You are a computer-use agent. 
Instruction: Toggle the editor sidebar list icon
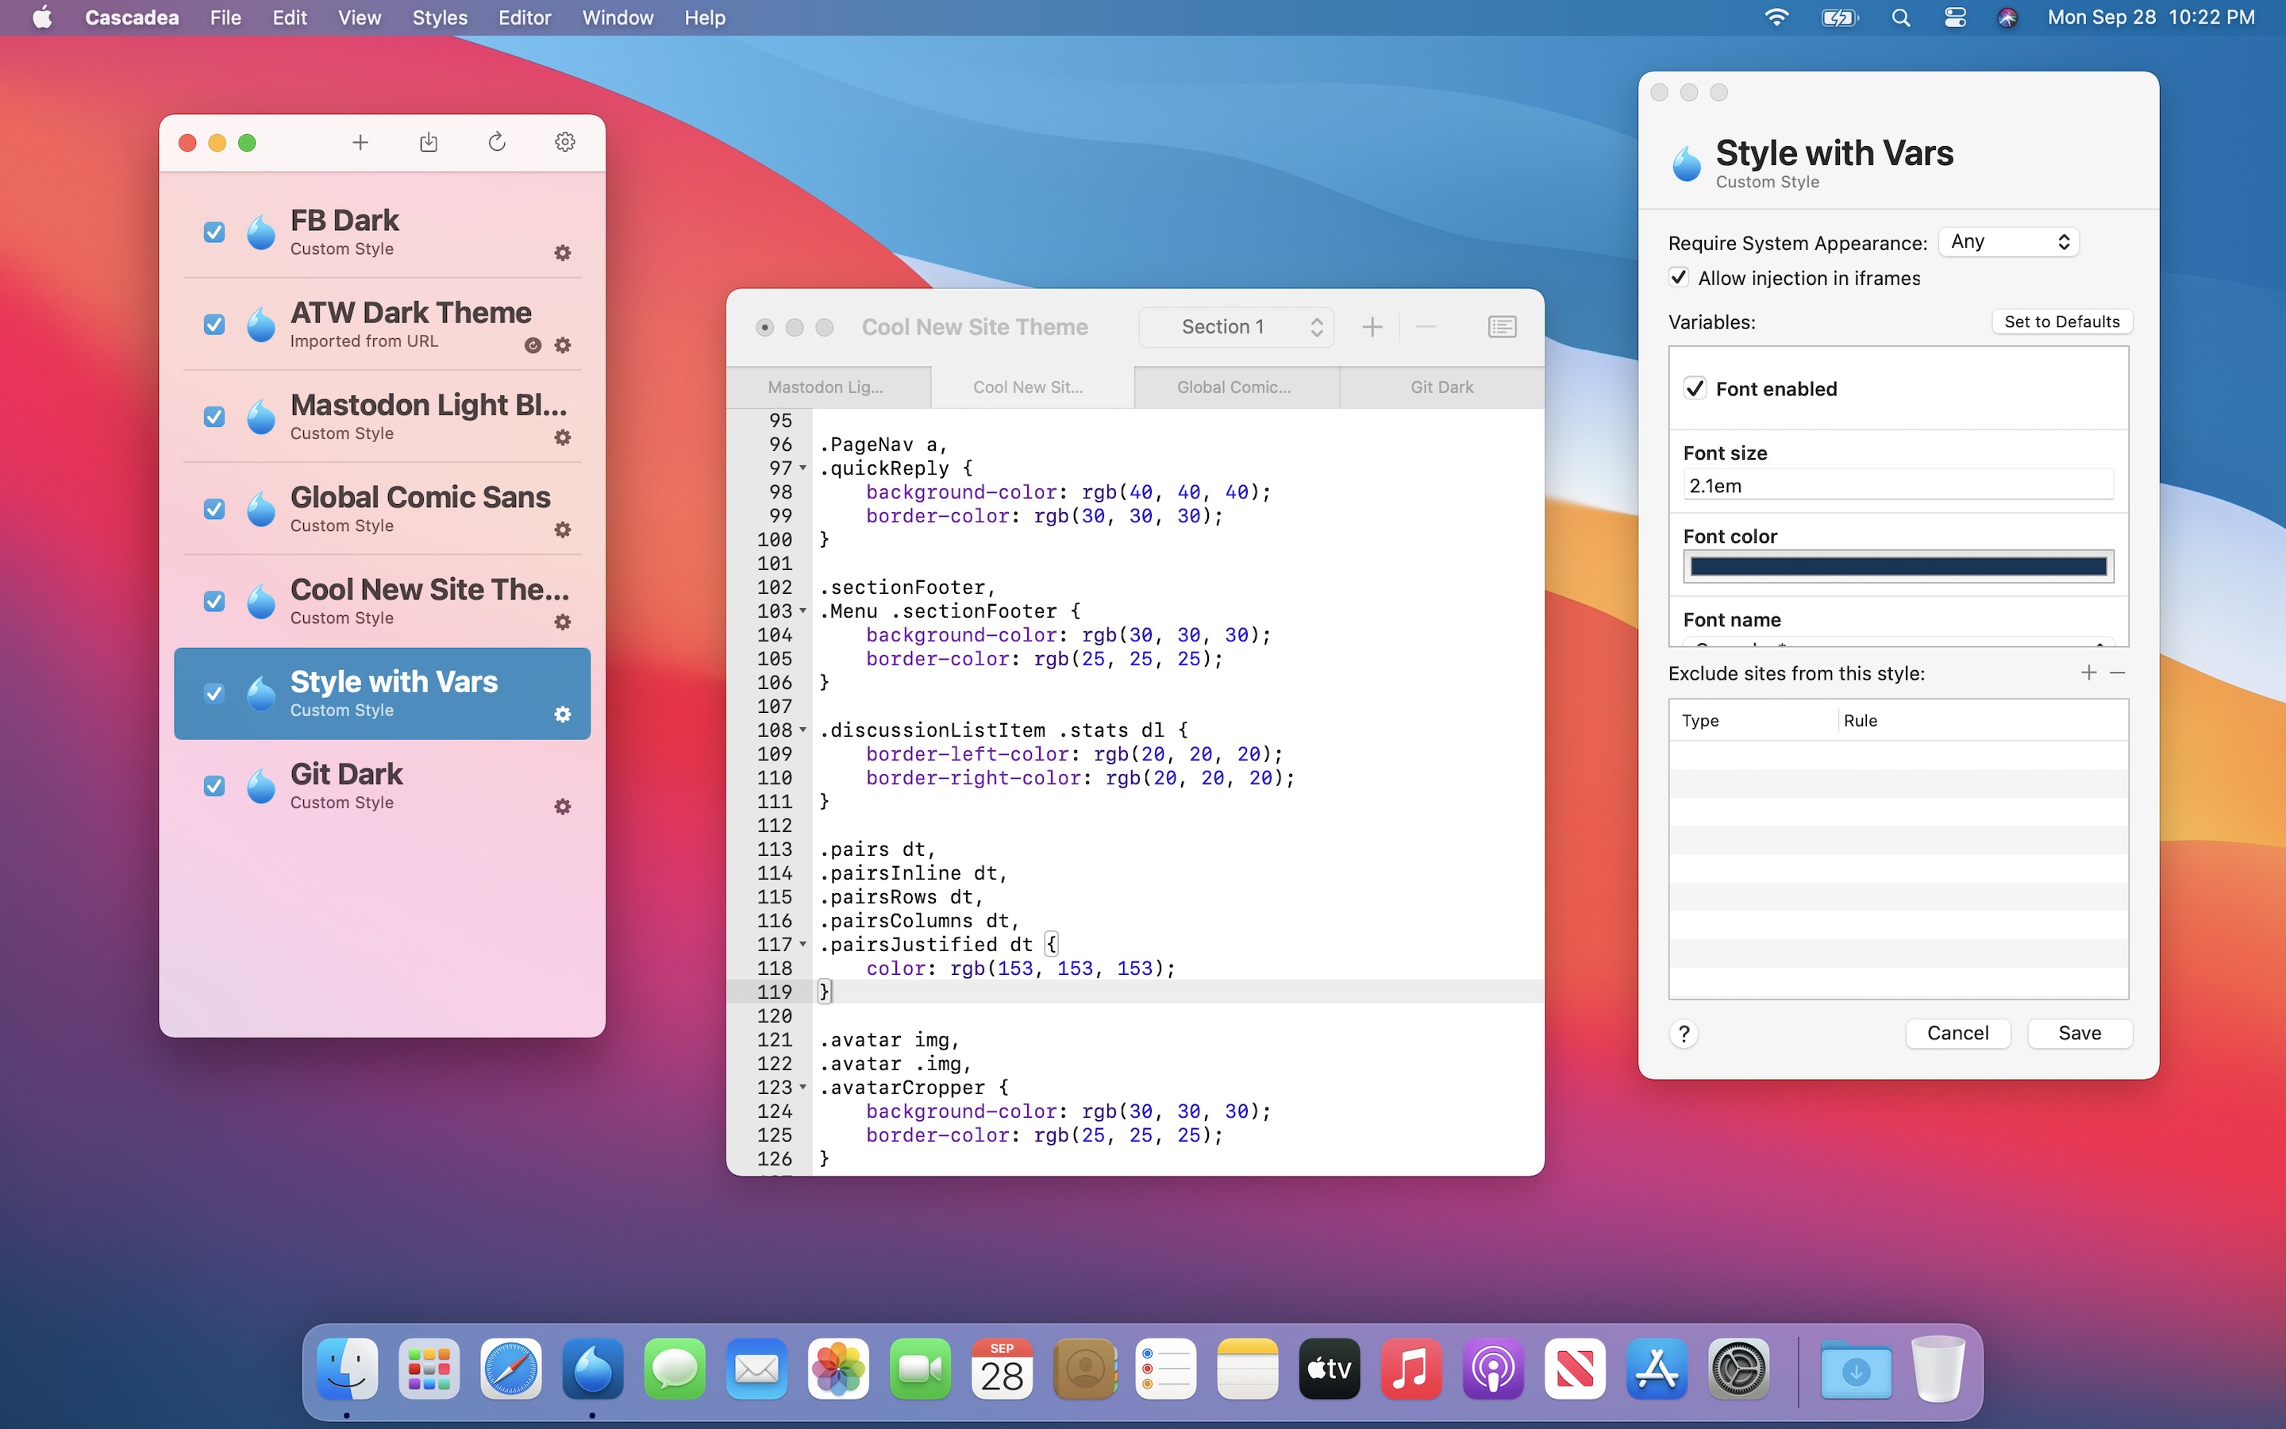[1502, 327]
